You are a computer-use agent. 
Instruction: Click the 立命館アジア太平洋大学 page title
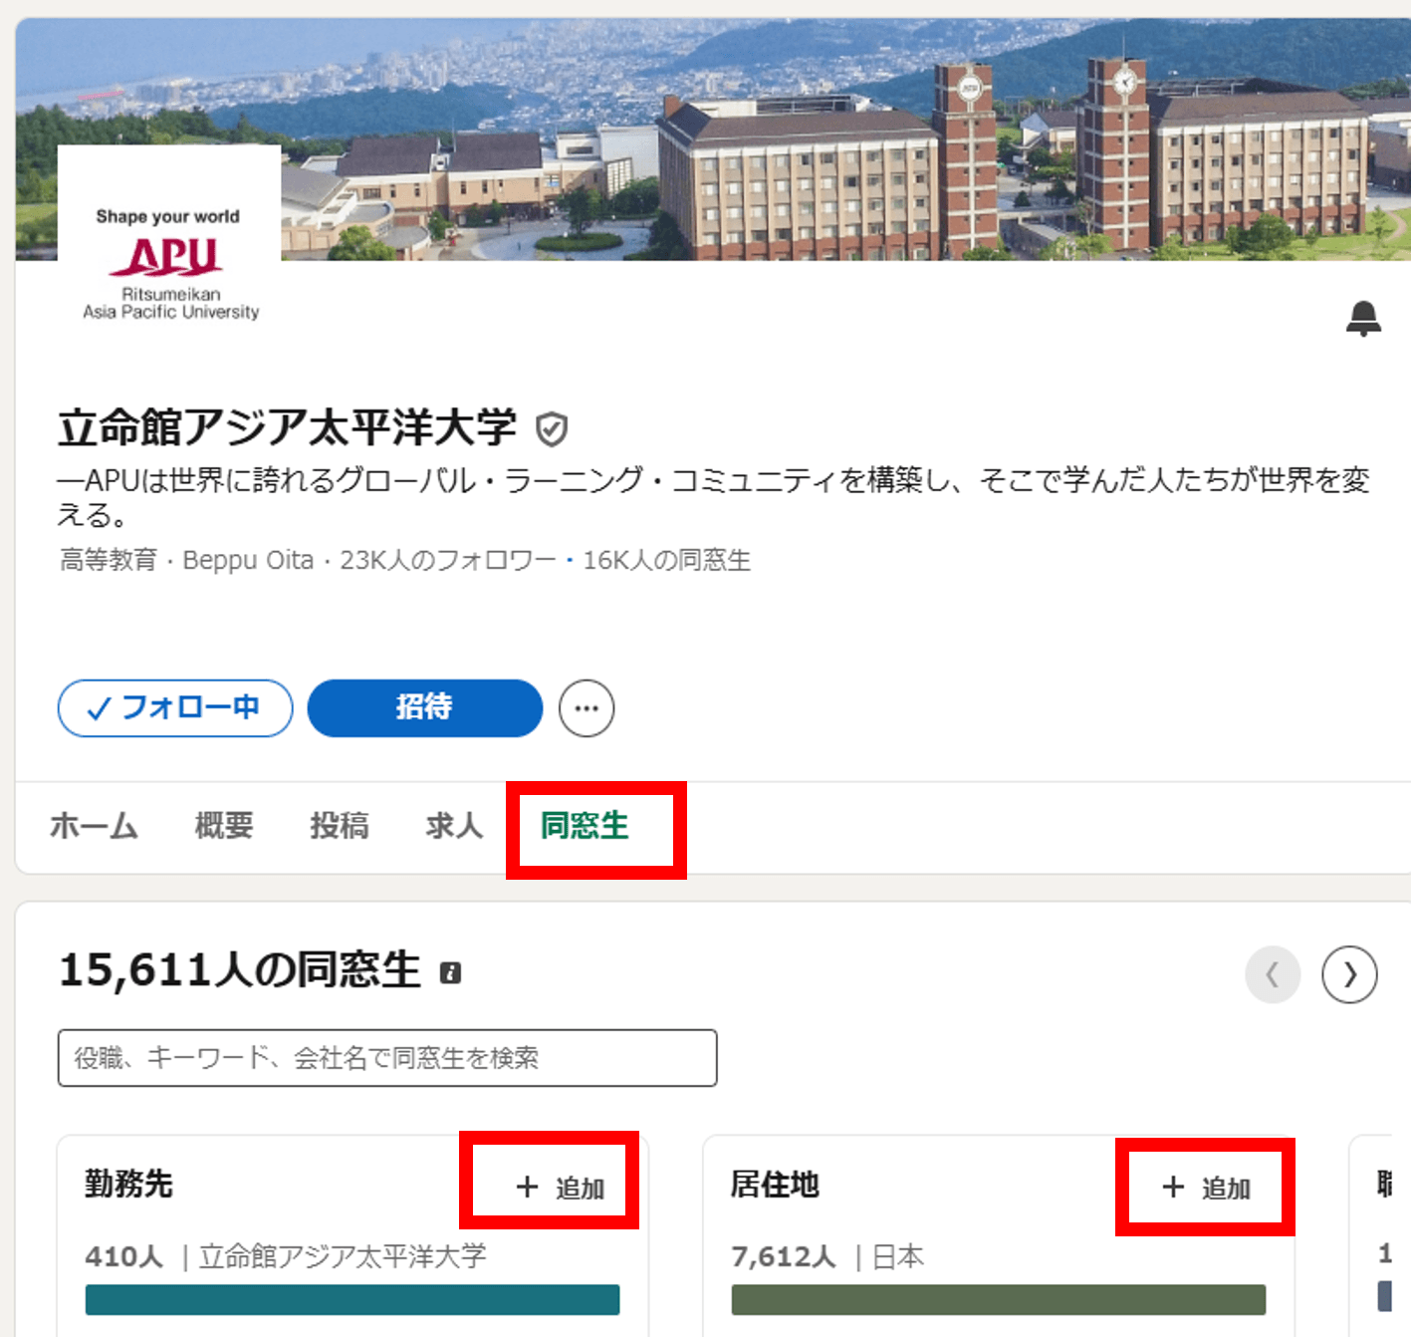point(287,428)
